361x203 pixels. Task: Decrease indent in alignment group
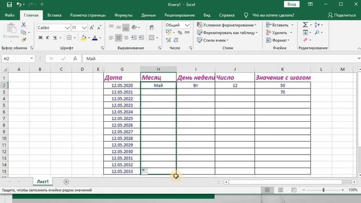click(x=134, y=38)
